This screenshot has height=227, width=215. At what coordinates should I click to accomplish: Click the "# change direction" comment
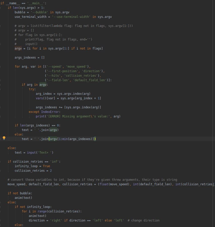pos(144,220)
